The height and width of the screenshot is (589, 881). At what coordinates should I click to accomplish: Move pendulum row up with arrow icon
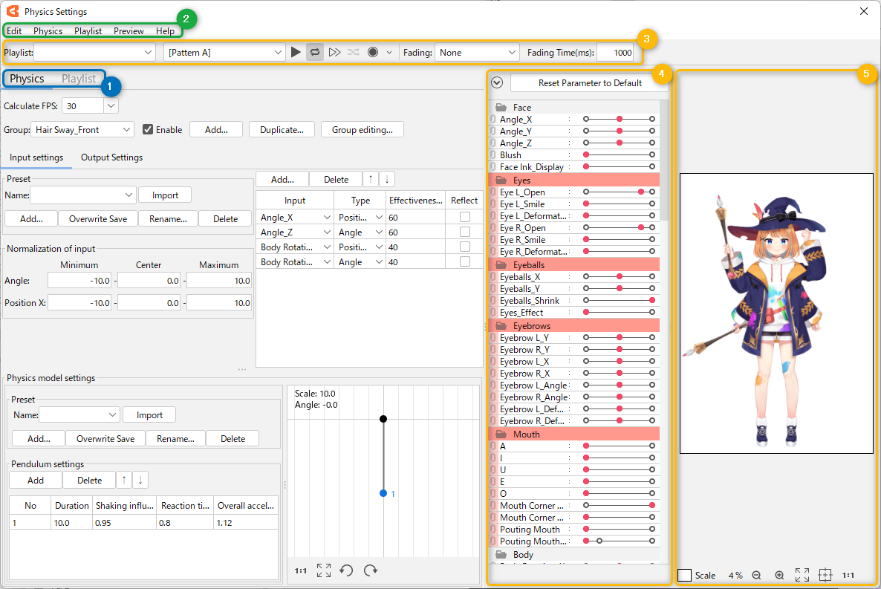125,481
